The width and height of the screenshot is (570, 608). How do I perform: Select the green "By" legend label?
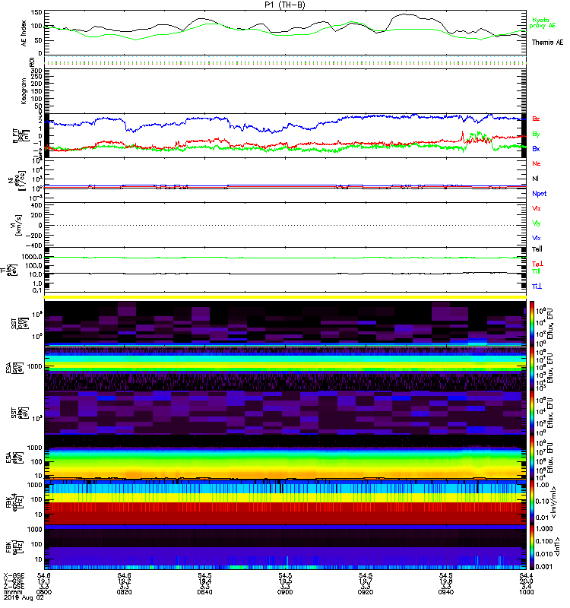536,135
